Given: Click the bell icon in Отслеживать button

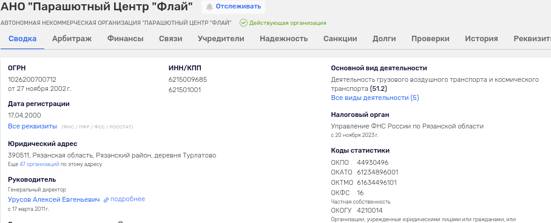Looking at the screenshot, I should pyautogui.click(x=209, y=7).
